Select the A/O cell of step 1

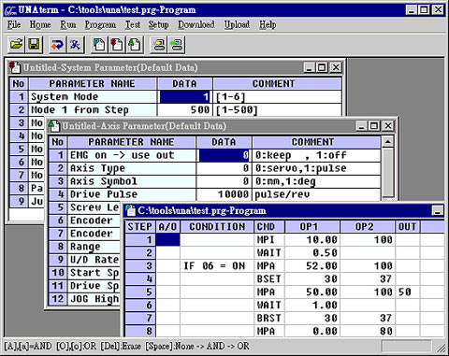pyautogui.click(x=167, y=239)
